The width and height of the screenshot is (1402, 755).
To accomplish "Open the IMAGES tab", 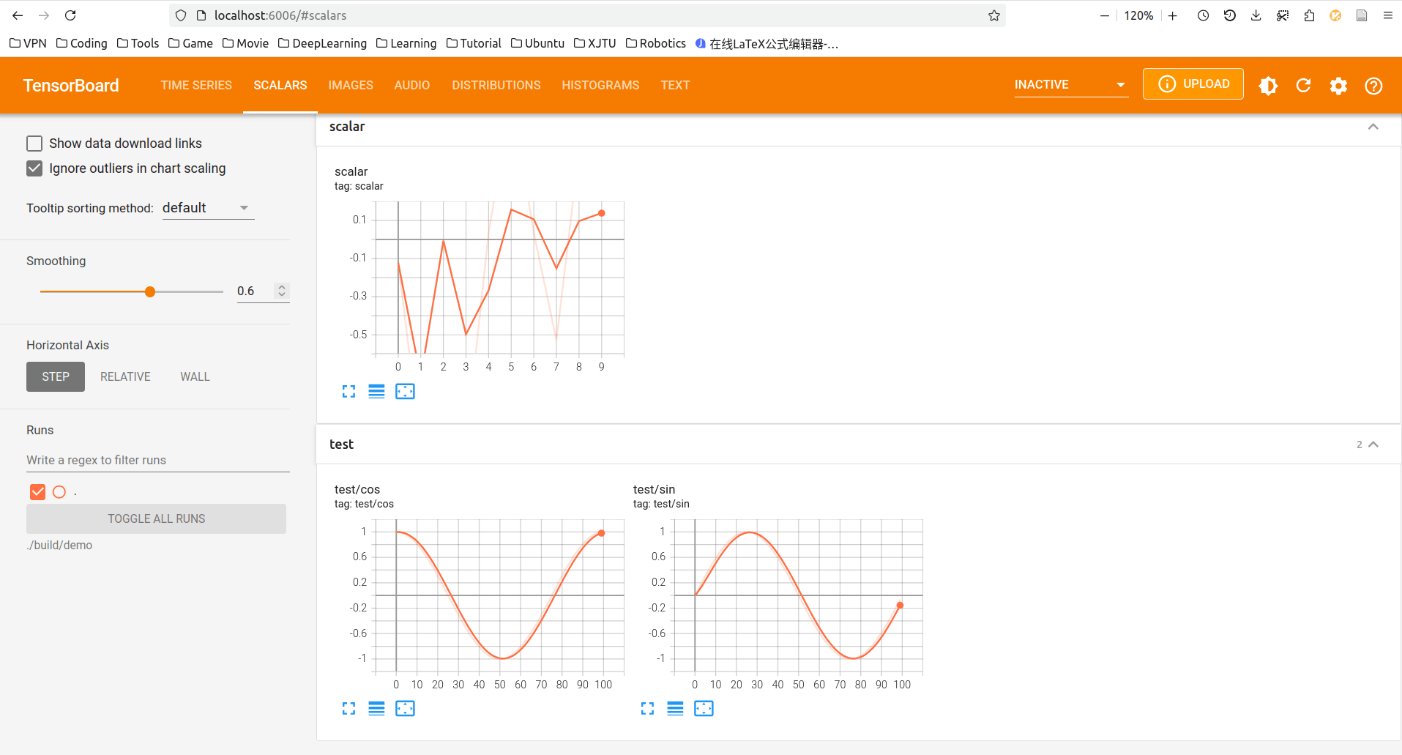I will pos(351,86).
